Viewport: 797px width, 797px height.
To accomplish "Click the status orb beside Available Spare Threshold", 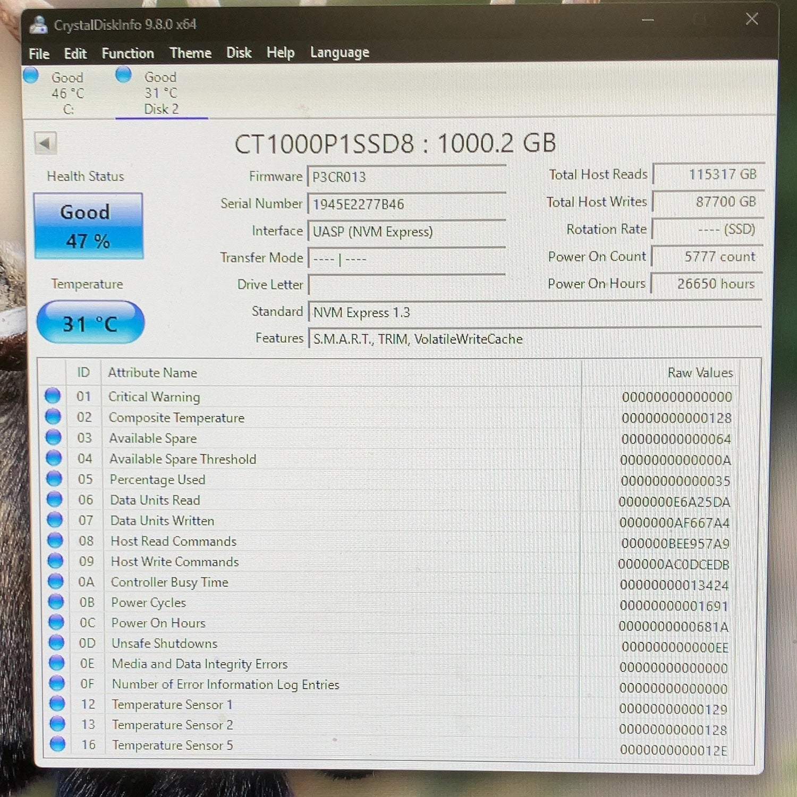I will [x=54, y=458].
